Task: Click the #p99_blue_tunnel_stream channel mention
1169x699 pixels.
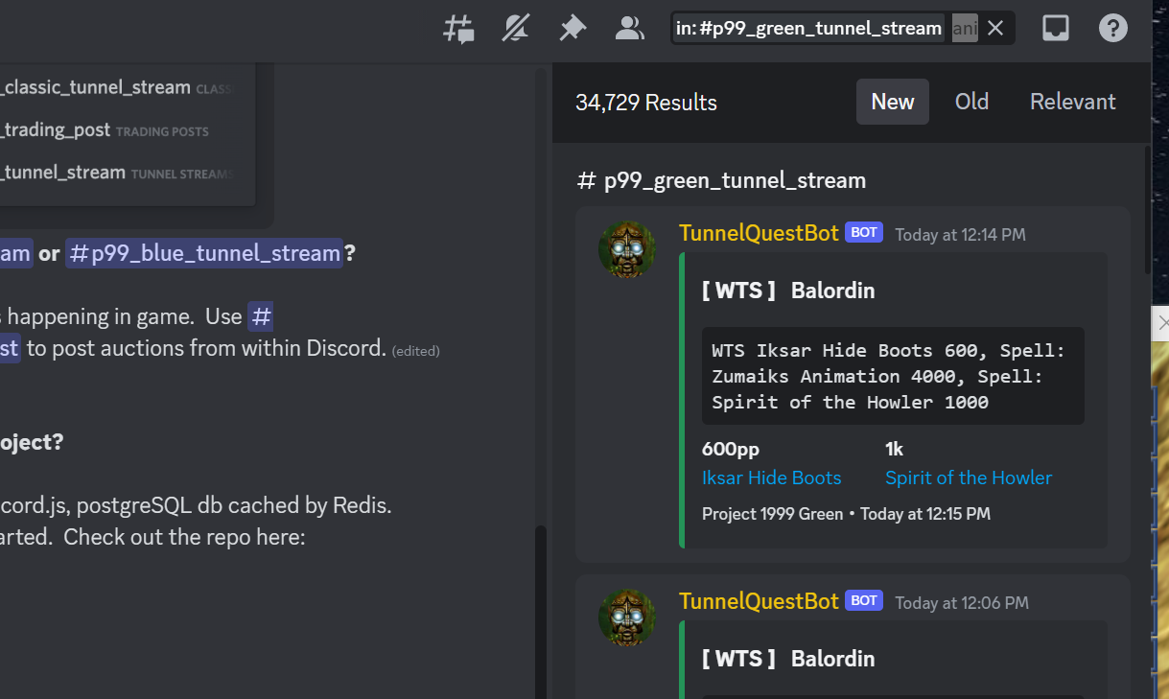Action: click(x=205, y=253)
